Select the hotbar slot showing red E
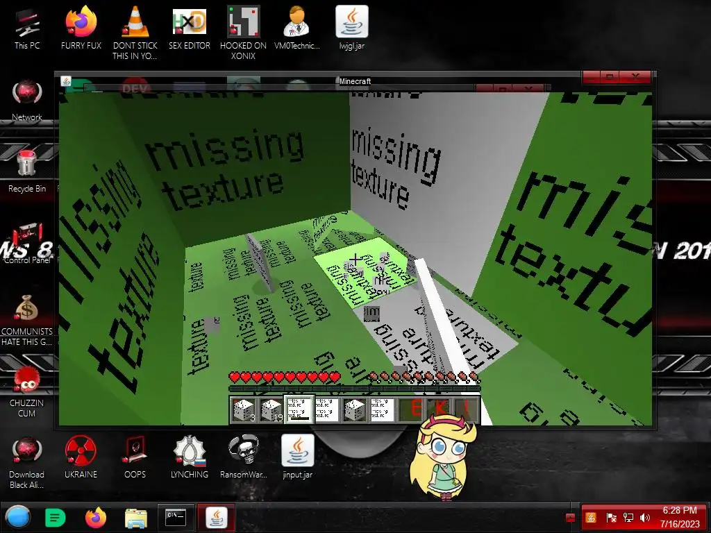Viewport: 711px width, 533px height. [x=410, y=409]
